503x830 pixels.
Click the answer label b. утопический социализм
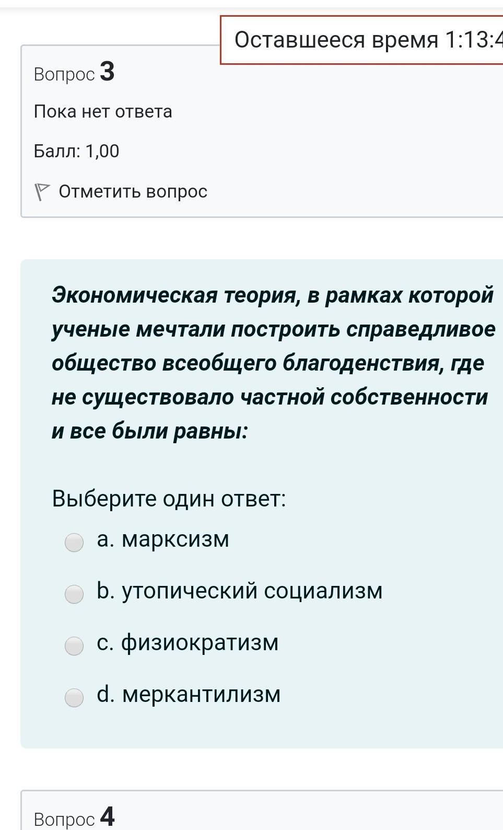pyautogui.click(x=240, y=591)
